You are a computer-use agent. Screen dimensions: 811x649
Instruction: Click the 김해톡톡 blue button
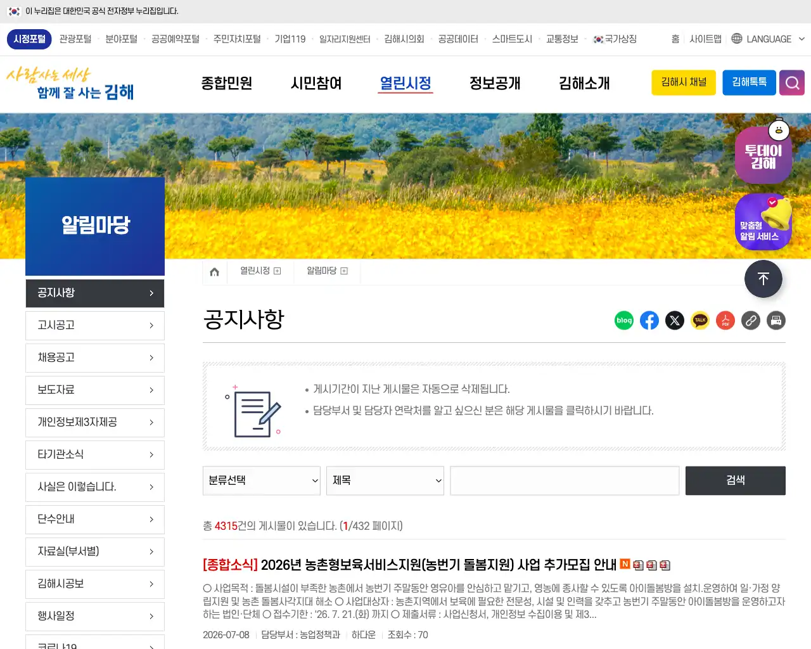click(x=750, y=83)
